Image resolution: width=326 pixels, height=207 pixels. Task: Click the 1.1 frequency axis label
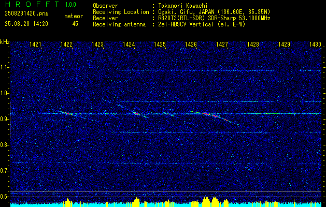click(x=4, y=67)
